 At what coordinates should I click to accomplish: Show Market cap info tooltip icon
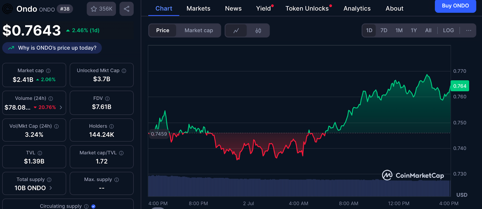coord(48,71)
